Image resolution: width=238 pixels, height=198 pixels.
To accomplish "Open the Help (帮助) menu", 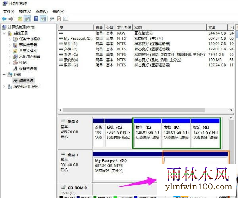I will click(x=58, y=12).
